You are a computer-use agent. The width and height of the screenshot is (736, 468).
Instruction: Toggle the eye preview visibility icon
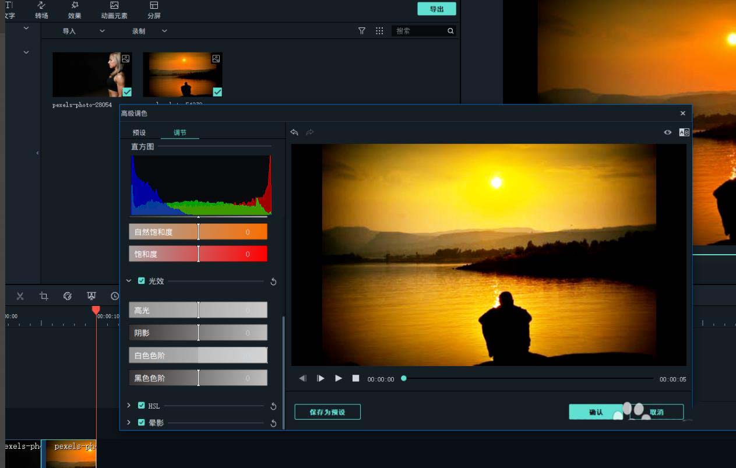pyautogui.click(x=668, y=132)
